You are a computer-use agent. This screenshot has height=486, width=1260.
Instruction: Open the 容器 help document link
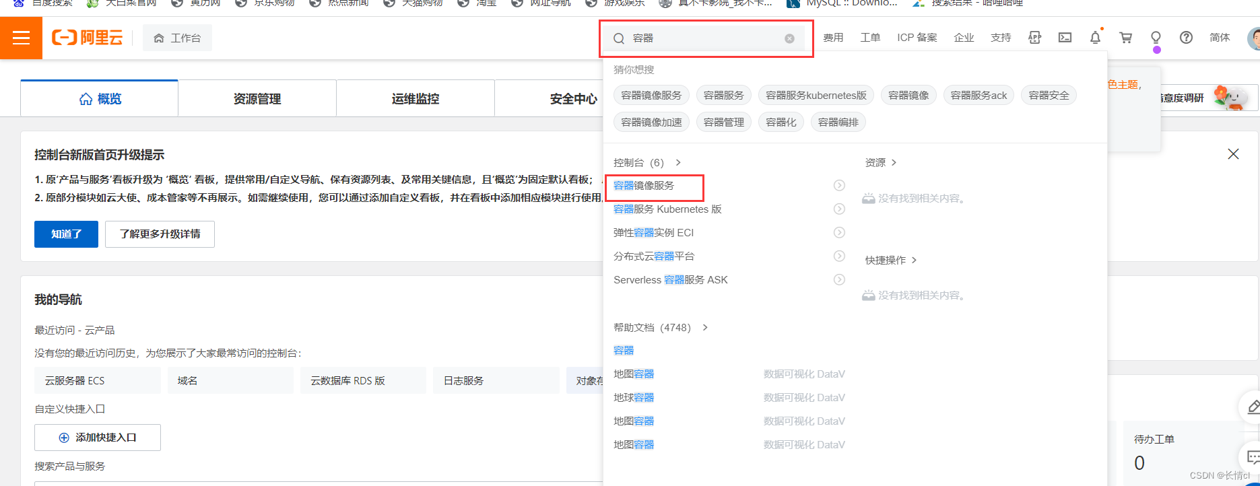pyautogui.click(x=624, y=351)
